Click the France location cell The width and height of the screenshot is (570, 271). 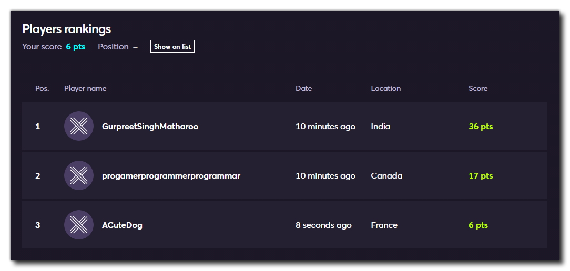pos(384,225)
